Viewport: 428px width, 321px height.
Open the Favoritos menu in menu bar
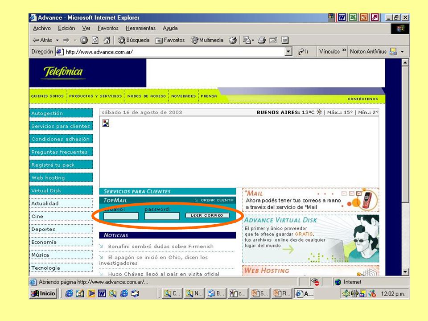(x=108, y=28)
